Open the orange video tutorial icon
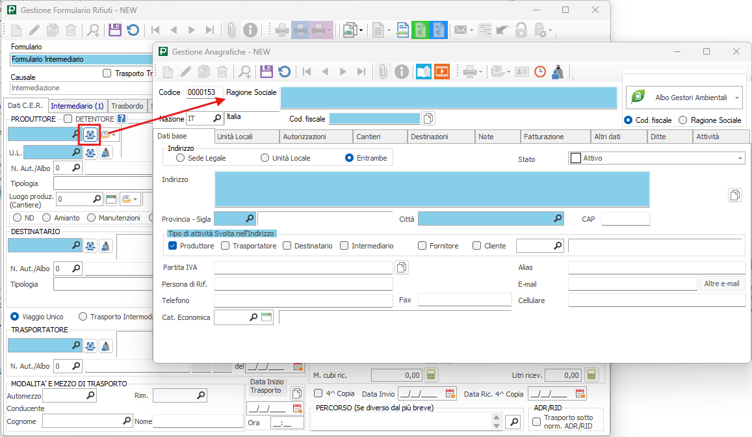This screenshot has height=437, width=752. (x=442, y=72)
